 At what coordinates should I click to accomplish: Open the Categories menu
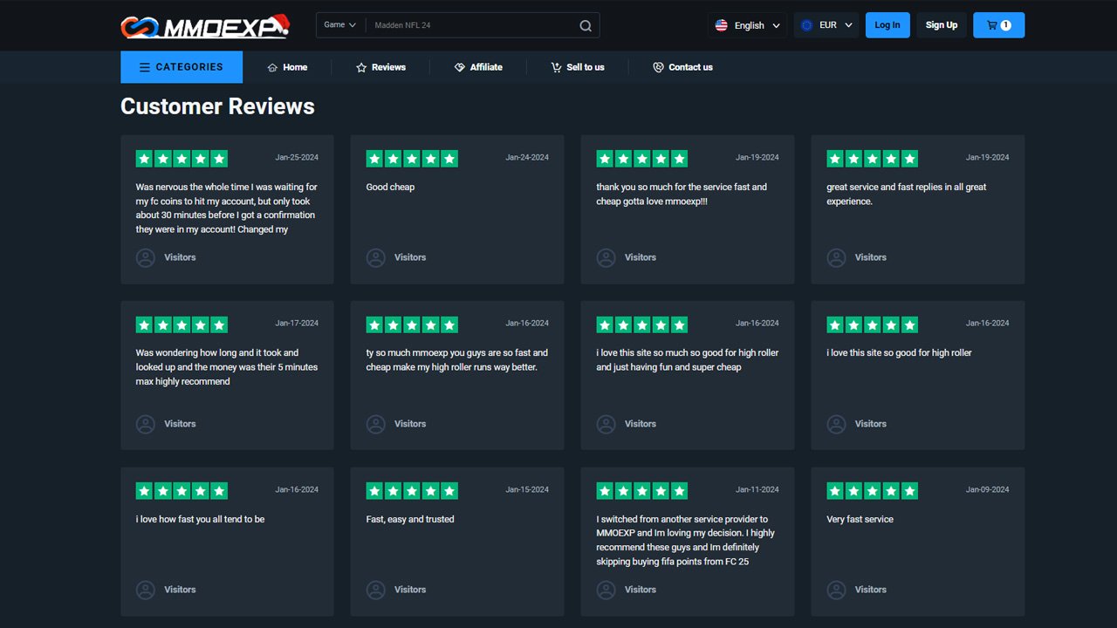(182, 67)
